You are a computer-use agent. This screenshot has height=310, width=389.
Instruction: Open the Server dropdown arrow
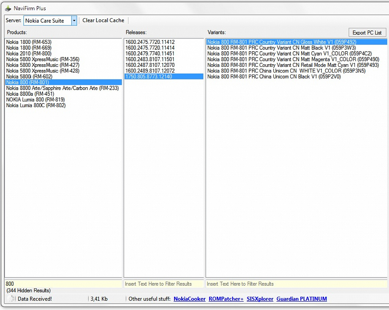coord(74,21)
